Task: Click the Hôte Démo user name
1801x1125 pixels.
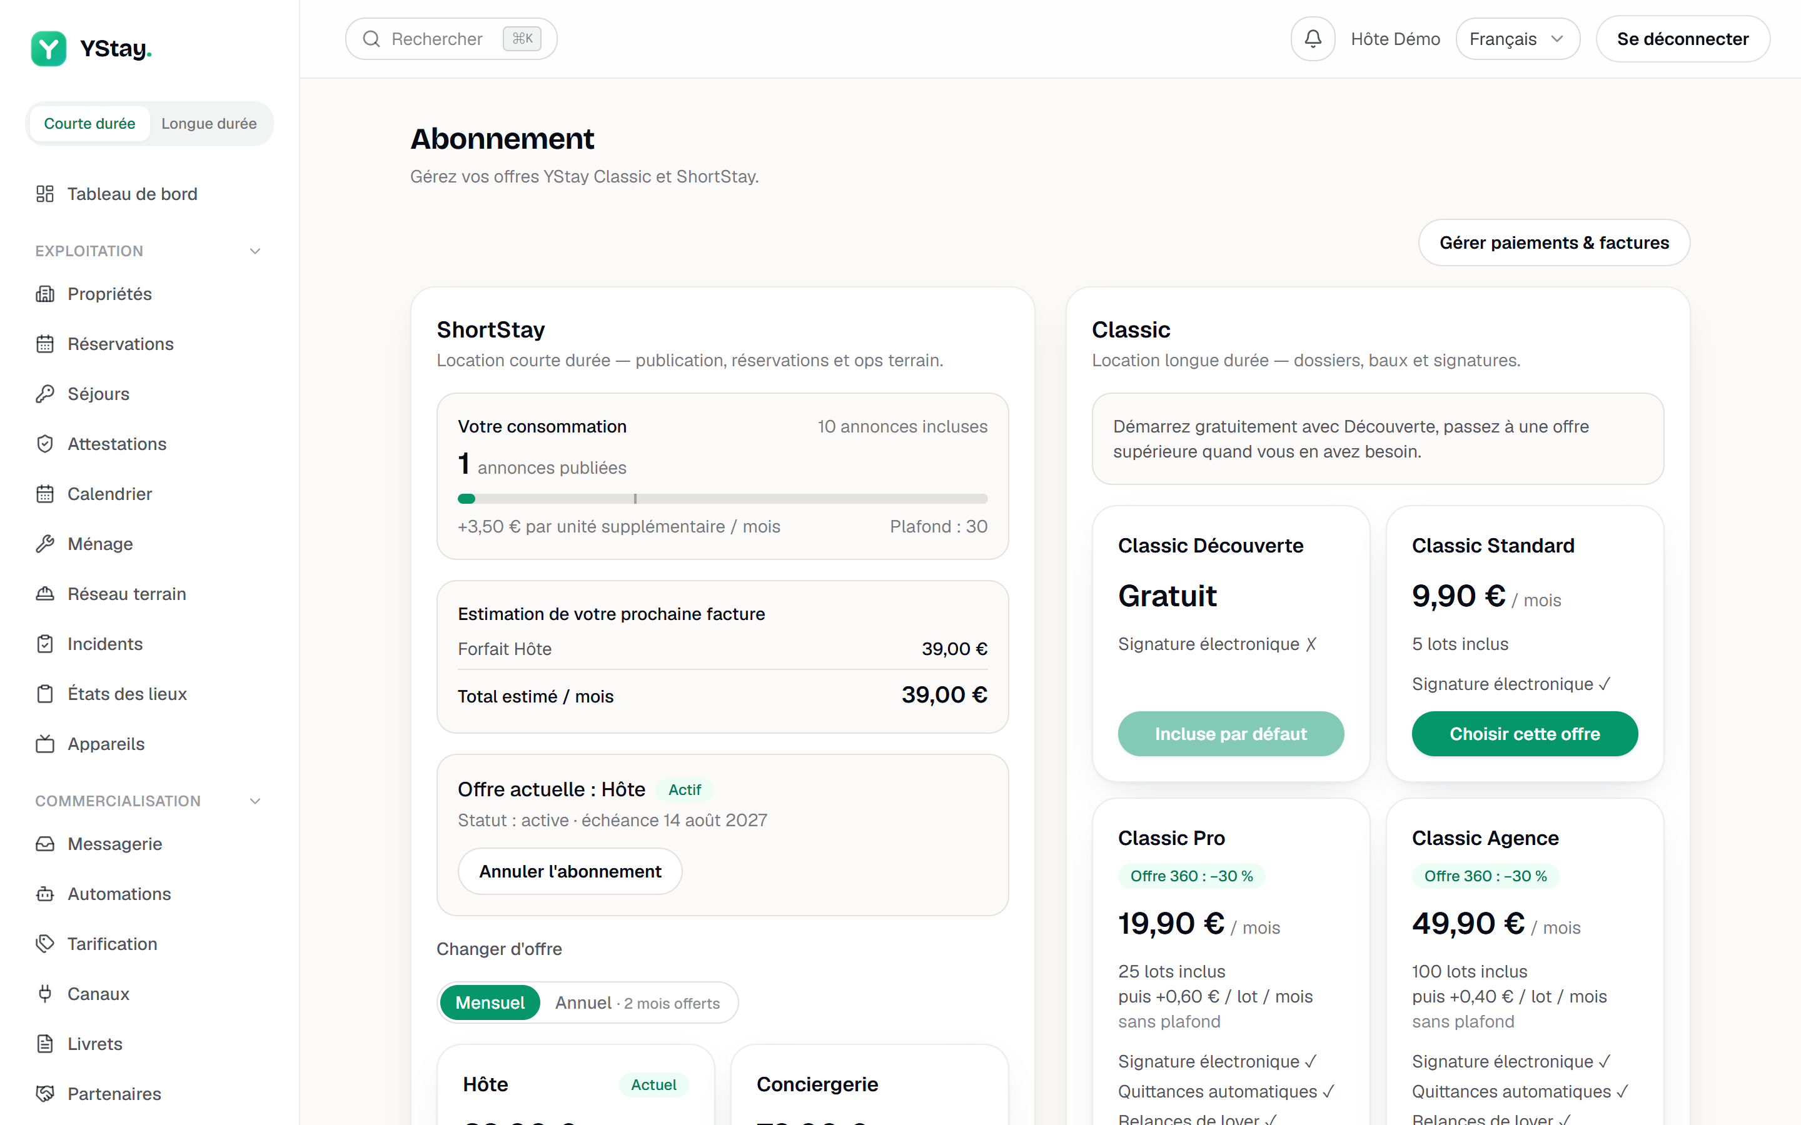Action: pos(1395,39)
